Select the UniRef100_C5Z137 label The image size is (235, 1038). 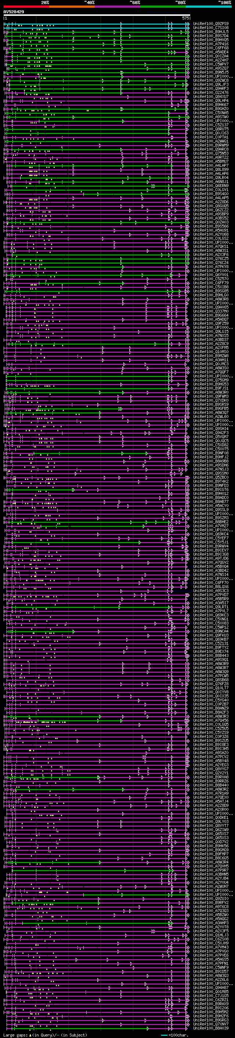coord(211,125)
